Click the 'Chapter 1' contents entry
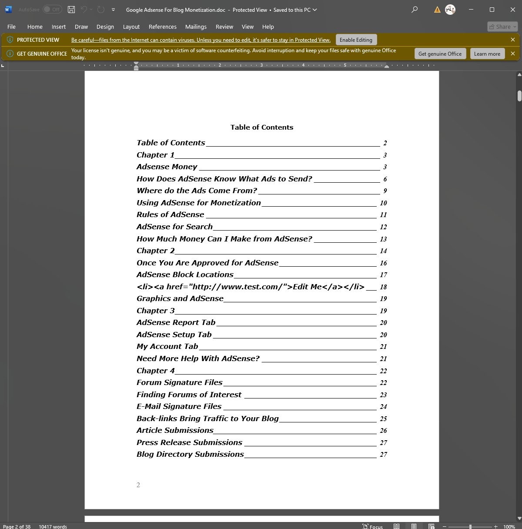 [x=262, y=155]
